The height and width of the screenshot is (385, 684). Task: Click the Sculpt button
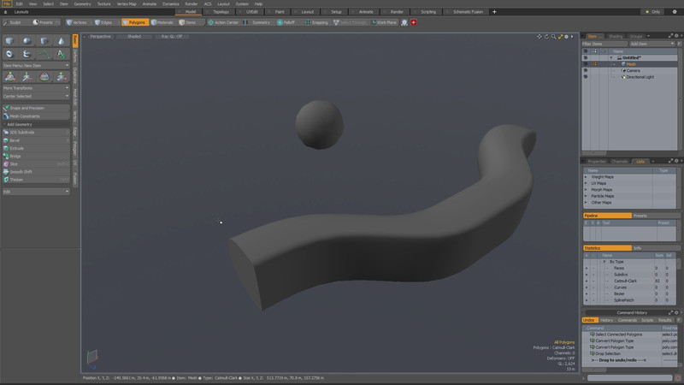pyautogui.click(x=15, y=22)
